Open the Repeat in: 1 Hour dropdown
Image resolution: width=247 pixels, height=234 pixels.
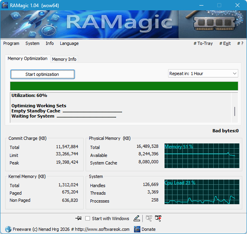pyautogui.click(x=203, y=73)
